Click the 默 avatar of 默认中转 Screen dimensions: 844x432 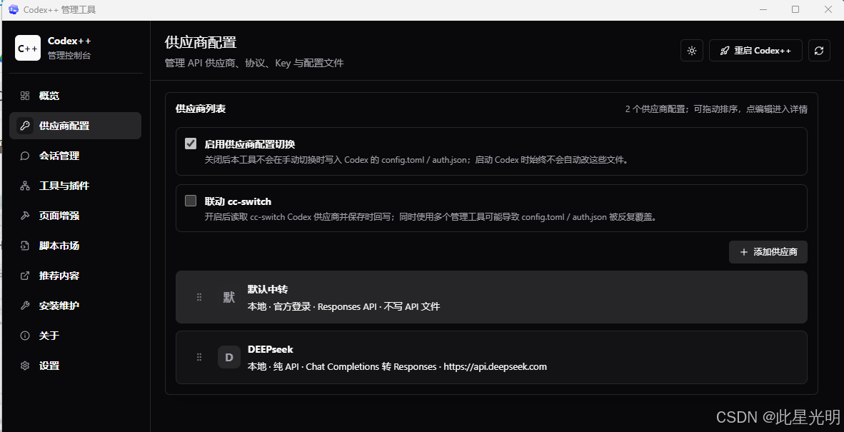point(229,297)
